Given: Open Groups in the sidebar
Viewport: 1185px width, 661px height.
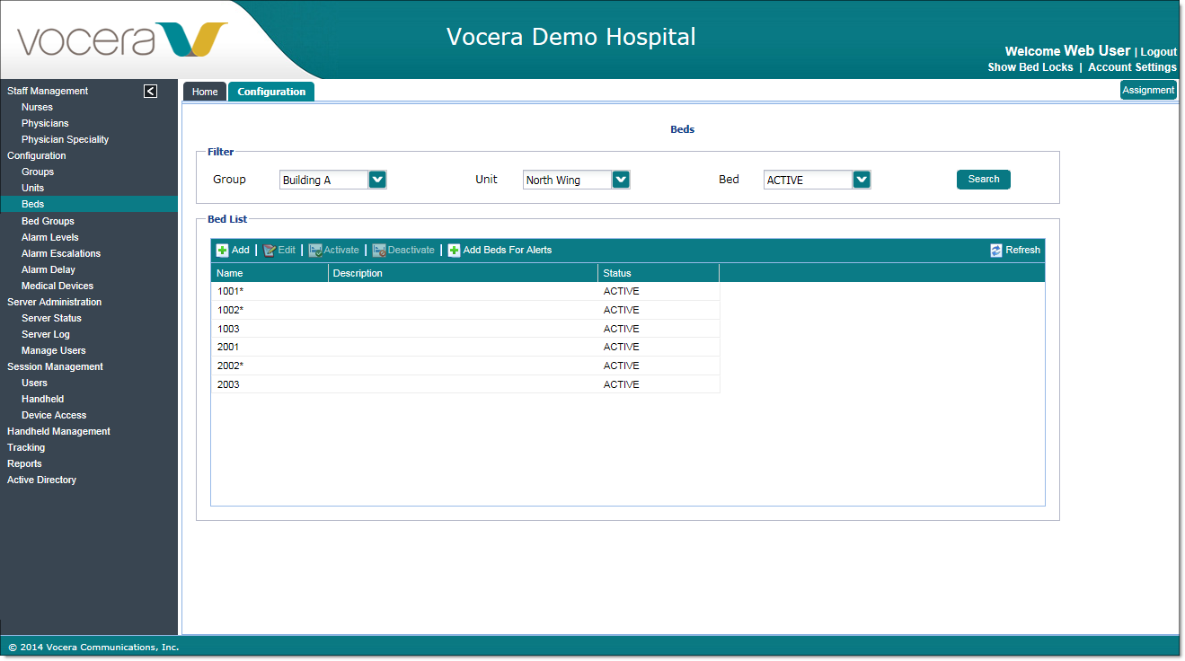Looking at the screenshot, I should pos(38,172).
